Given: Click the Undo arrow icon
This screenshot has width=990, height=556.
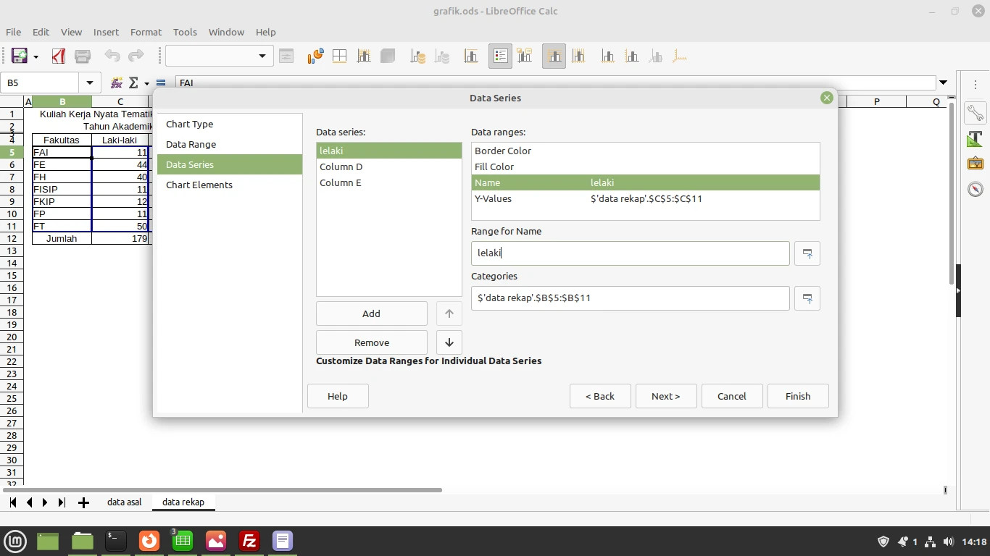Looking at the screenshot, I should pos(112,56).
